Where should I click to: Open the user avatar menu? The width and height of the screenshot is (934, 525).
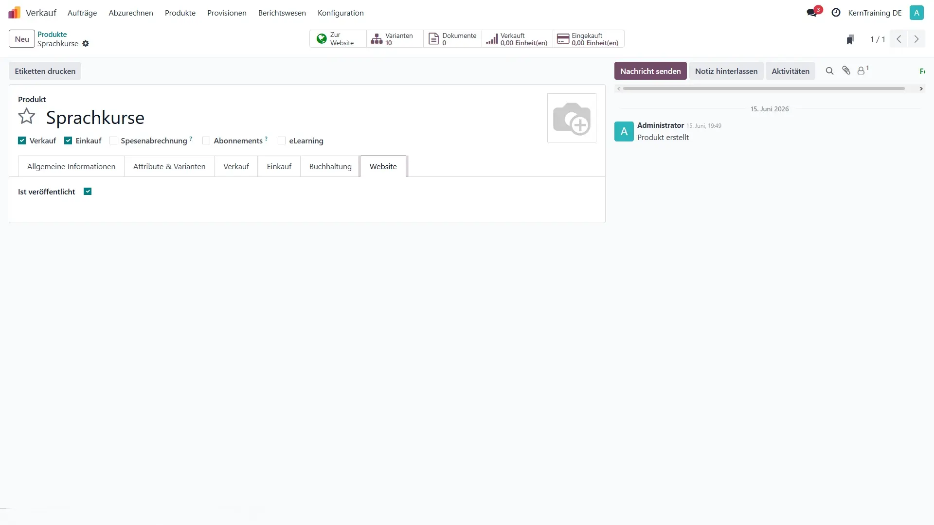coord(916,13)
